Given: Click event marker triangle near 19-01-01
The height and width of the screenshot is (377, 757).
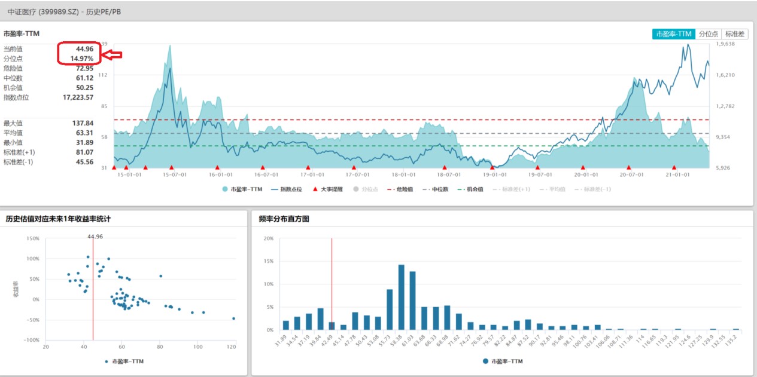Looking at the screenshot, I should (x=492, y=168).
